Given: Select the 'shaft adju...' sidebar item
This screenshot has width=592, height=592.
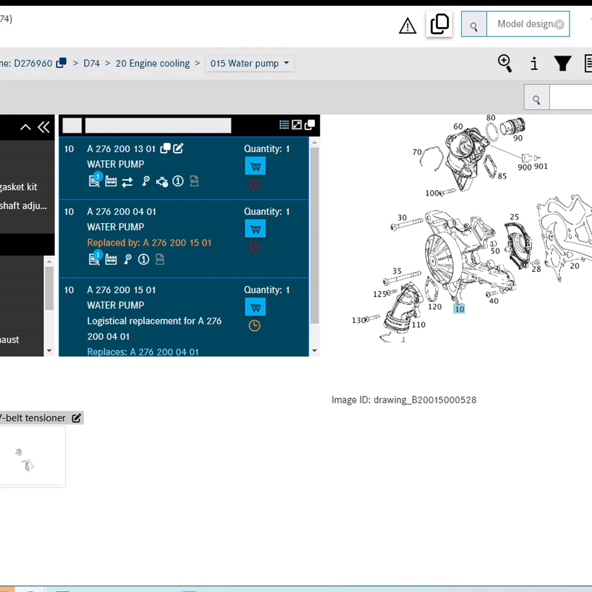Looking at the screenshot, I should tap(24, 206).
